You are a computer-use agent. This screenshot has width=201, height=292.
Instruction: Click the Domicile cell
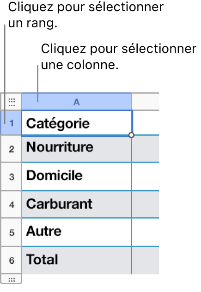76,177
